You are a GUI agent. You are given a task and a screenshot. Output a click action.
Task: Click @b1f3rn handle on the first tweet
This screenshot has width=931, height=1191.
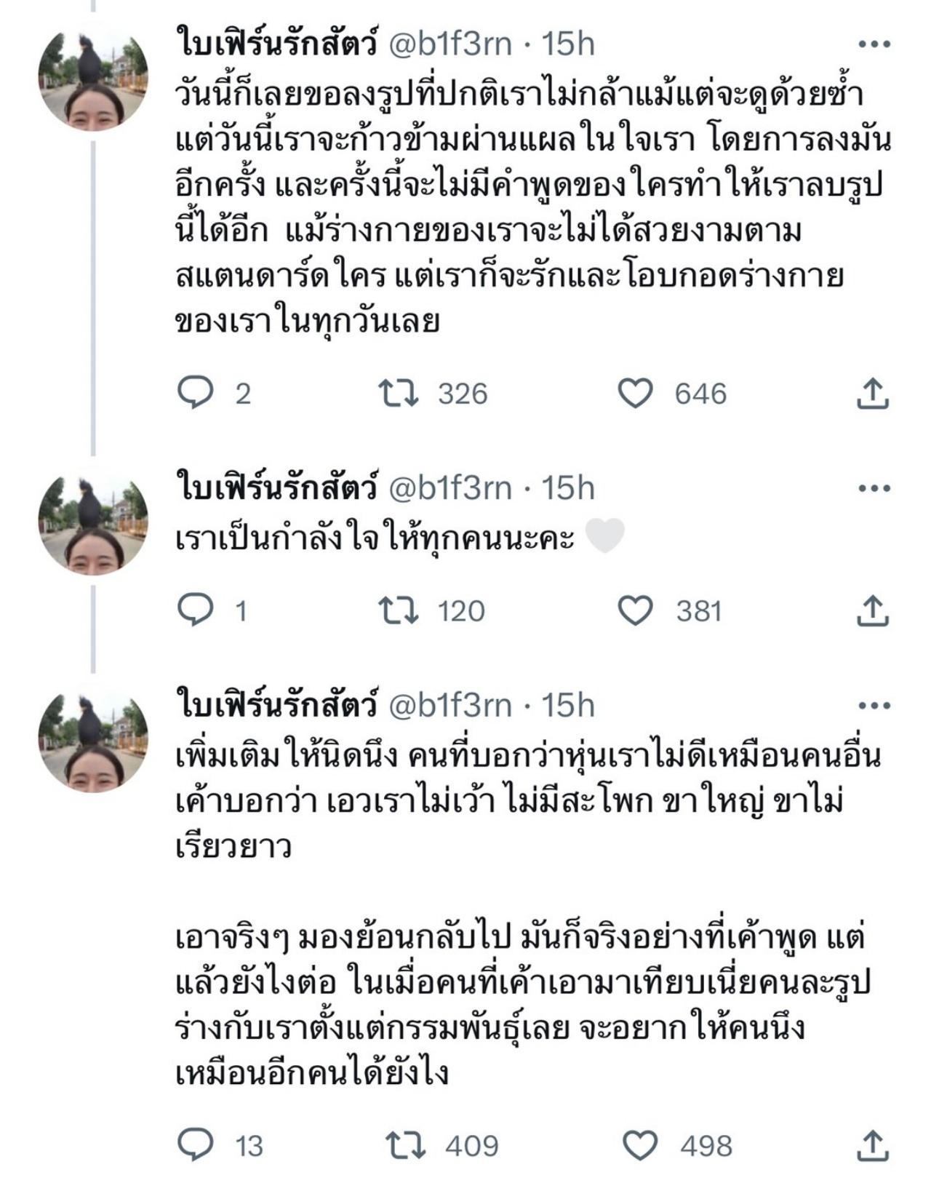(451, 44)
